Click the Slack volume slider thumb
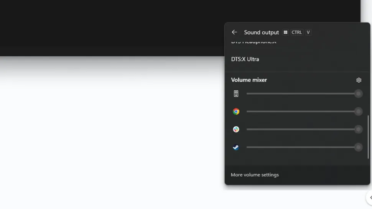 point(358,129)
